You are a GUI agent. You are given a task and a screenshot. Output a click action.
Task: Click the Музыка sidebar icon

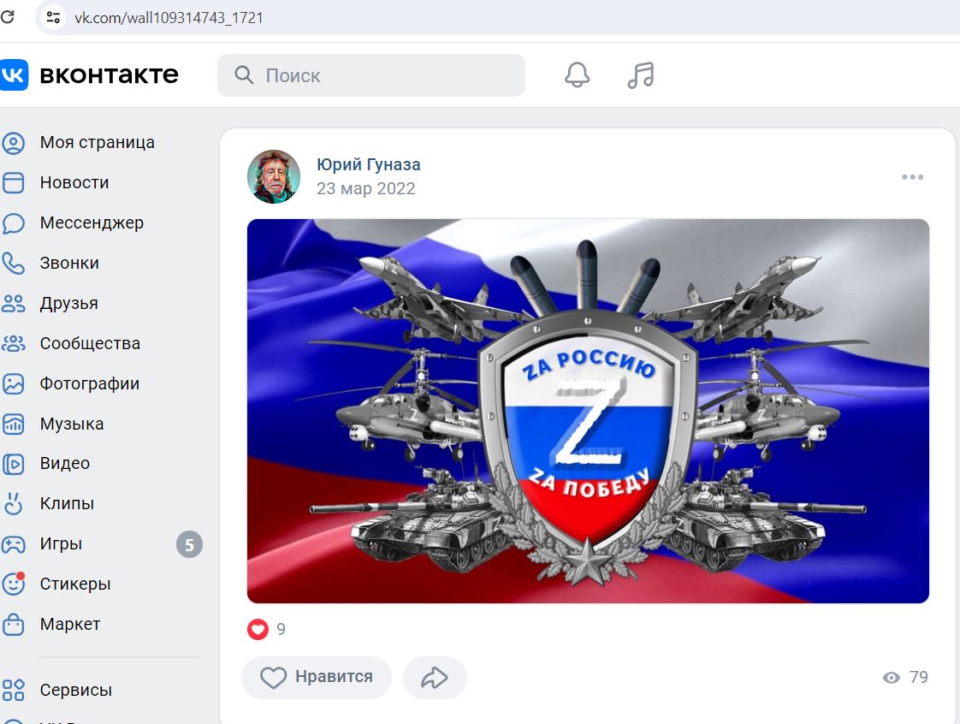click(13, 424)
